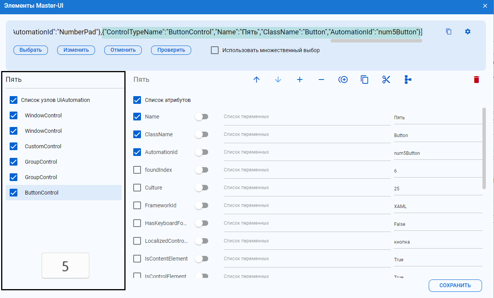Check the foundIndex attribute checkbox

[137, 170]
